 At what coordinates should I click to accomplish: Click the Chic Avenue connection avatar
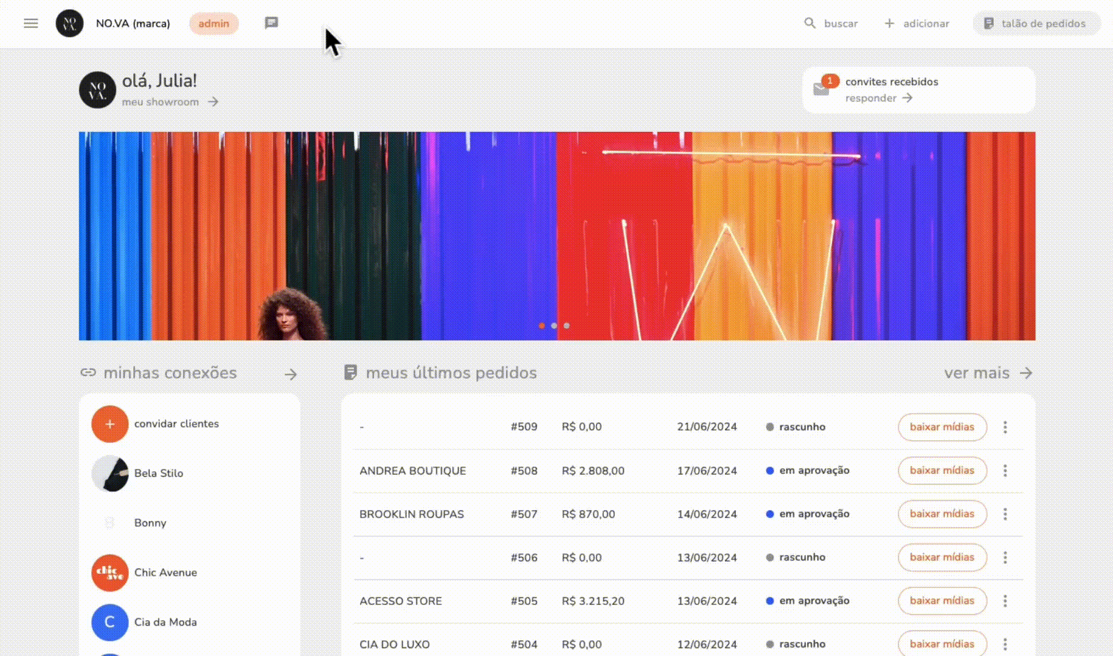tap(109, 573)
